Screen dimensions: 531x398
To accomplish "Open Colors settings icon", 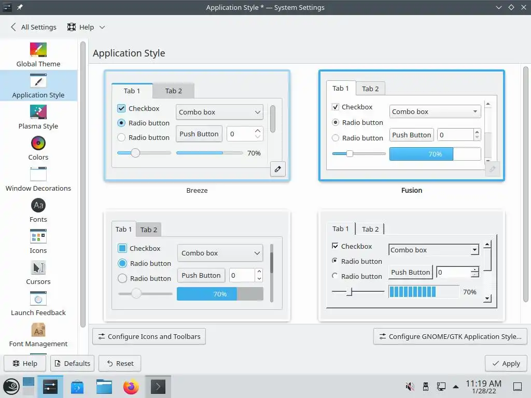I will coord(38,143).
